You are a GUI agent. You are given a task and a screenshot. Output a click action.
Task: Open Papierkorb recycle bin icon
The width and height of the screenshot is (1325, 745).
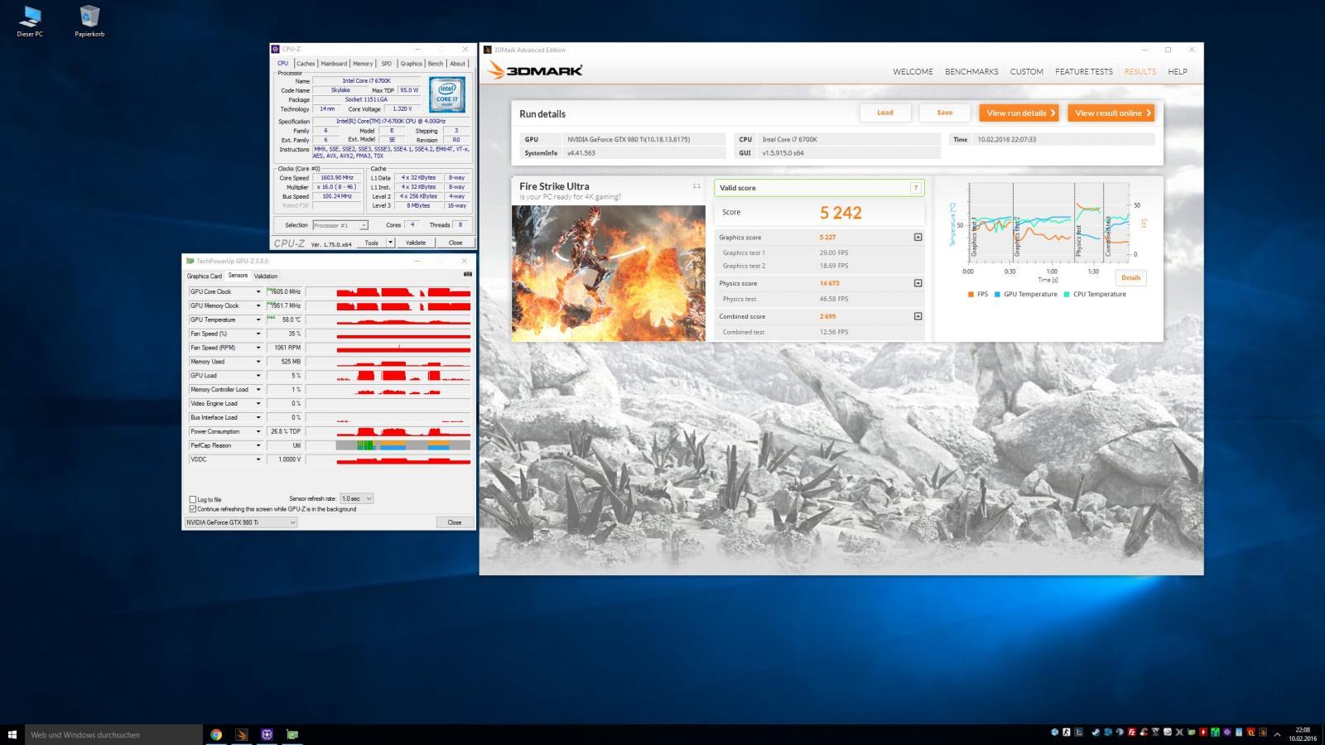tap(89, 22)
